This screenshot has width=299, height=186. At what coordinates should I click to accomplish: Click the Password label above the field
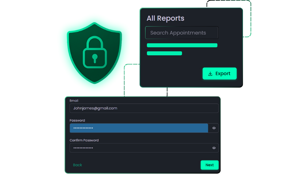(77, 120)
